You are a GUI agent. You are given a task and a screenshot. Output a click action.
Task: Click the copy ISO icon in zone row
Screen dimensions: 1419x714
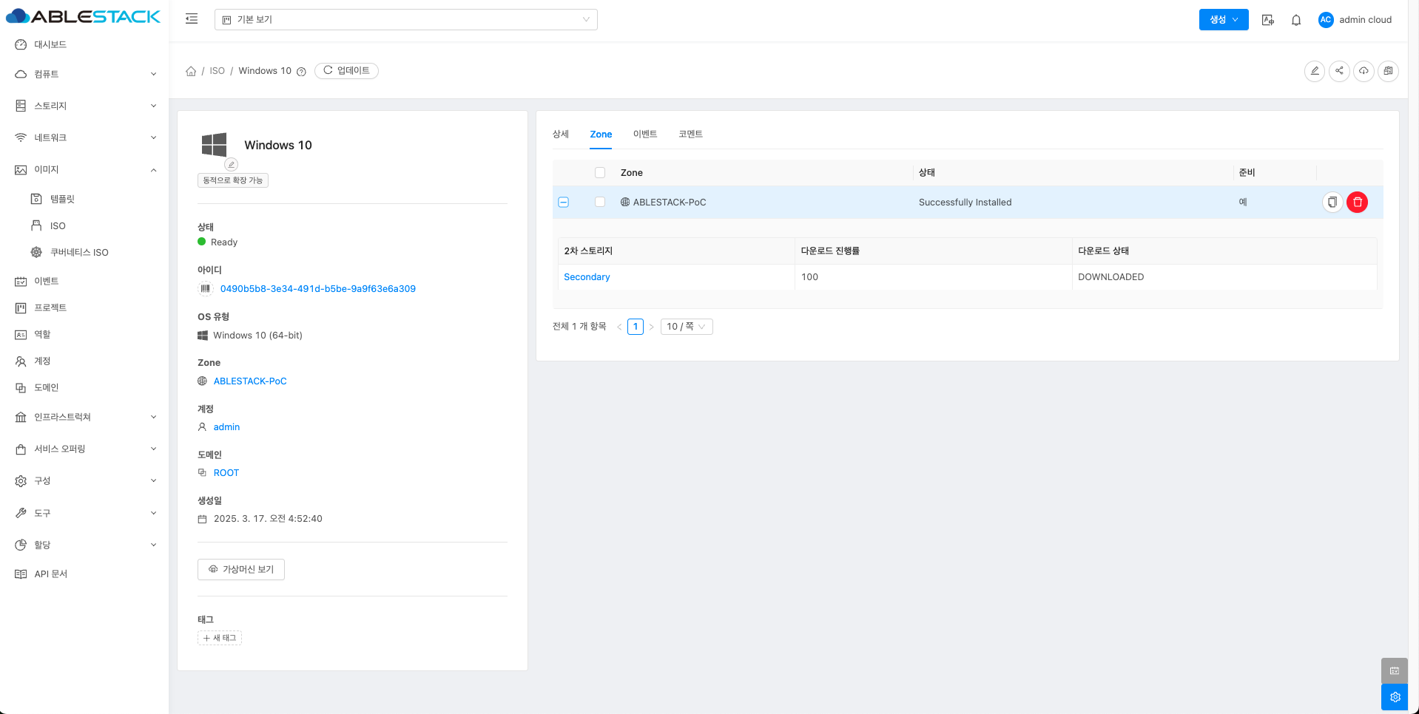1332,203
